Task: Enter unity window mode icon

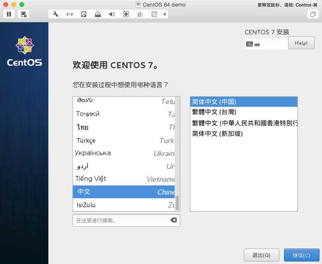Action: click(x=313, y=14)
